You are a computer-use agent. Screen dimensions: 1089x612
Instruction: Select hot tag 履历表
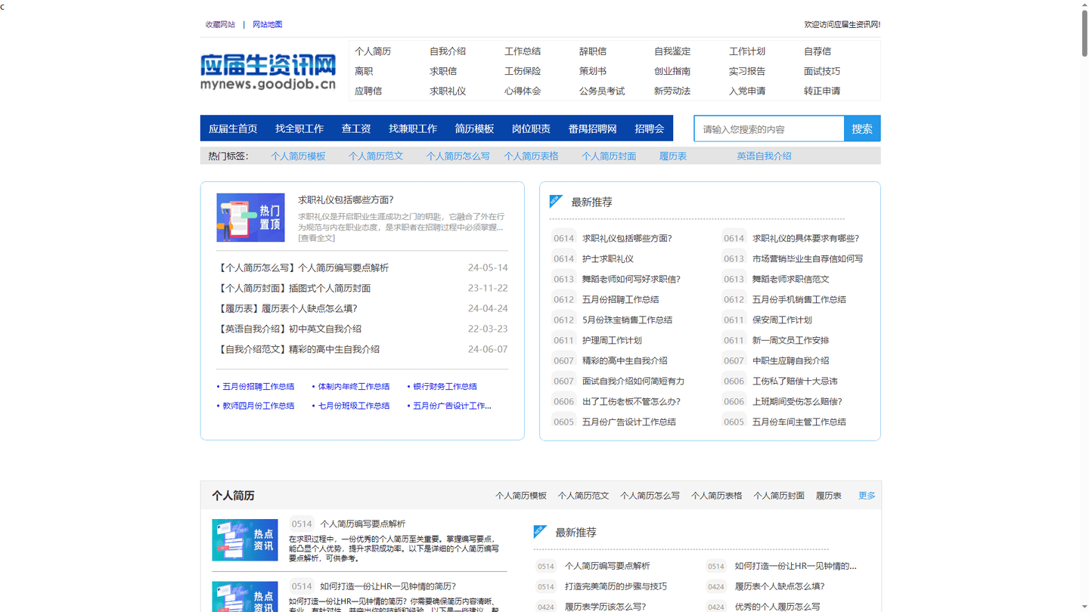(673, 156)
